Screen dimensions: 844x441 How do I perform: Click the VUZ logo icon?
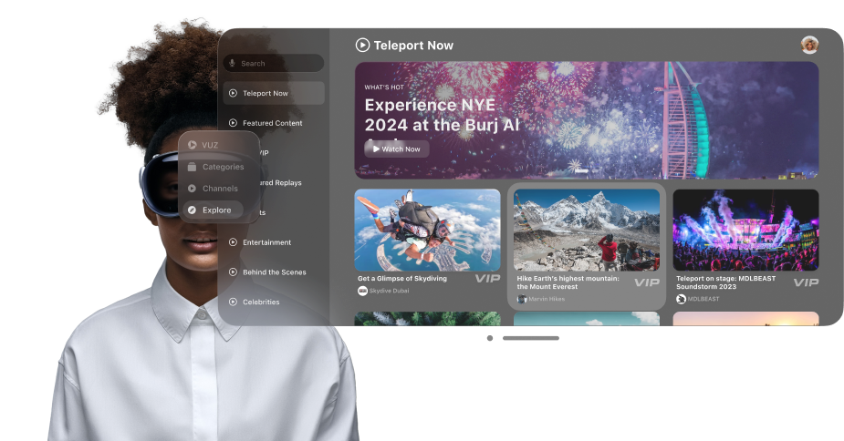[193, 145]
